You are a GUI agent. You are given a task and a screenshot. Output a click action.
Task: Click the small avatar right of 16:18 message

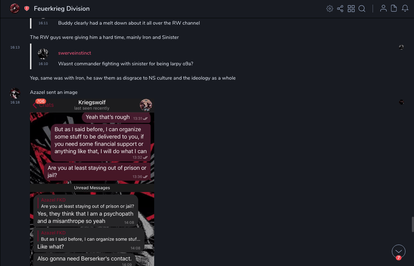point(402,102)
